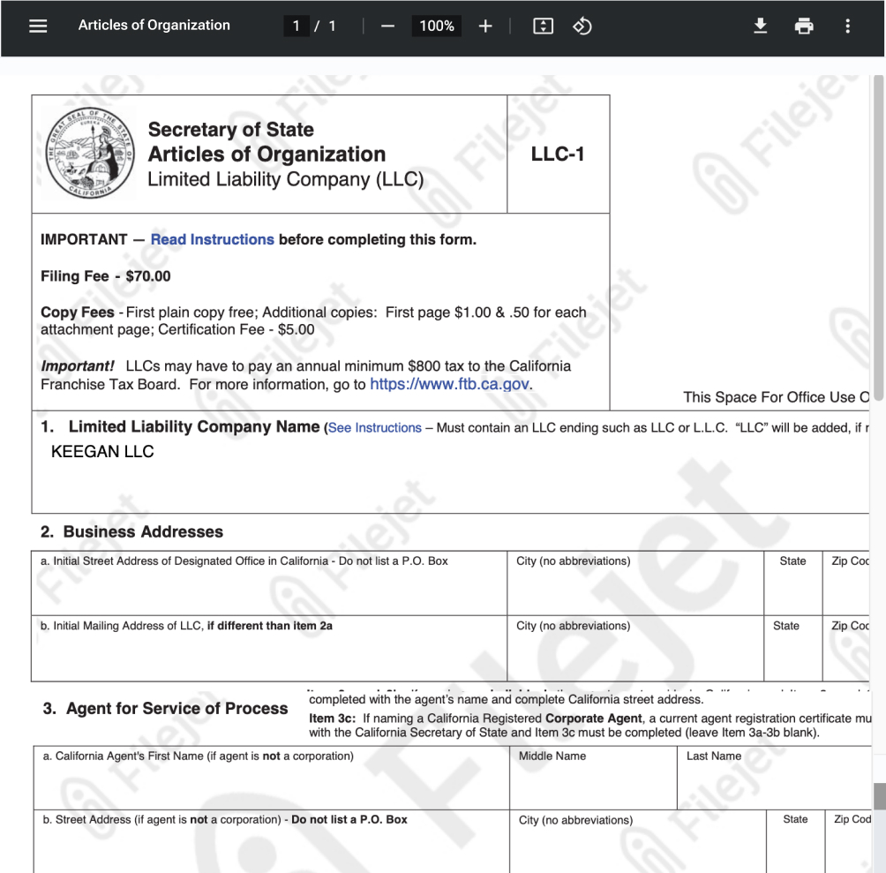This screenshot has height=873, width=886.
Task: Click the fit to page icon
Action: point(543,26)
